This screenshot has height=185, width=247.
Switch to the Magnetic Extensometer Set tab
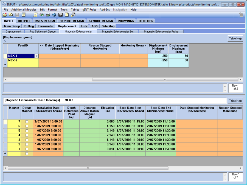click(x=117, y=32)
